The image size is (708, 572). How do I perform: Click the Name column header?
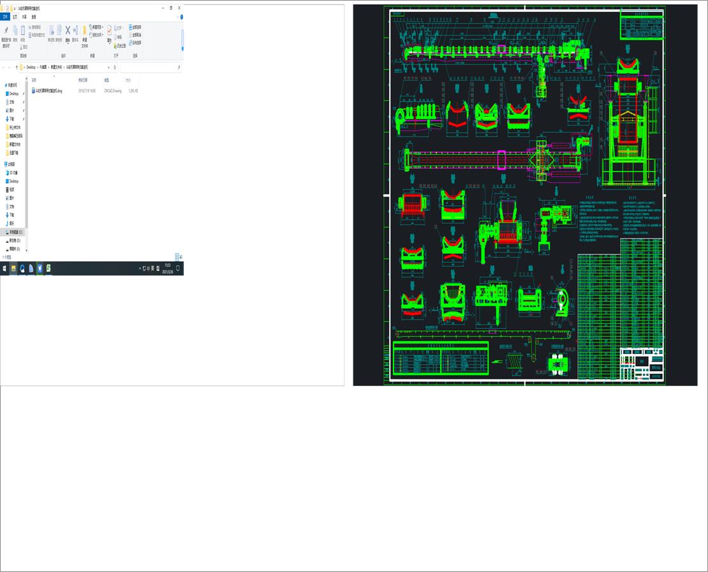pyautogui.click(x=34, y=80)
